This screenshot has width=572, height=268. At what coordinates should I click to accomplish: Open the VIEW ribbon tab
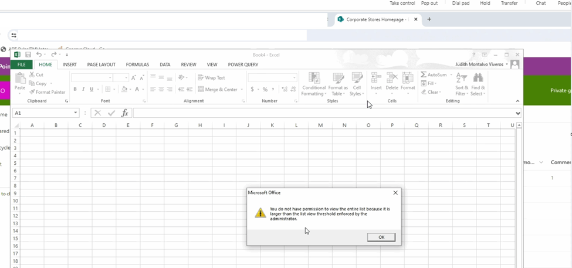pos(212,65)
